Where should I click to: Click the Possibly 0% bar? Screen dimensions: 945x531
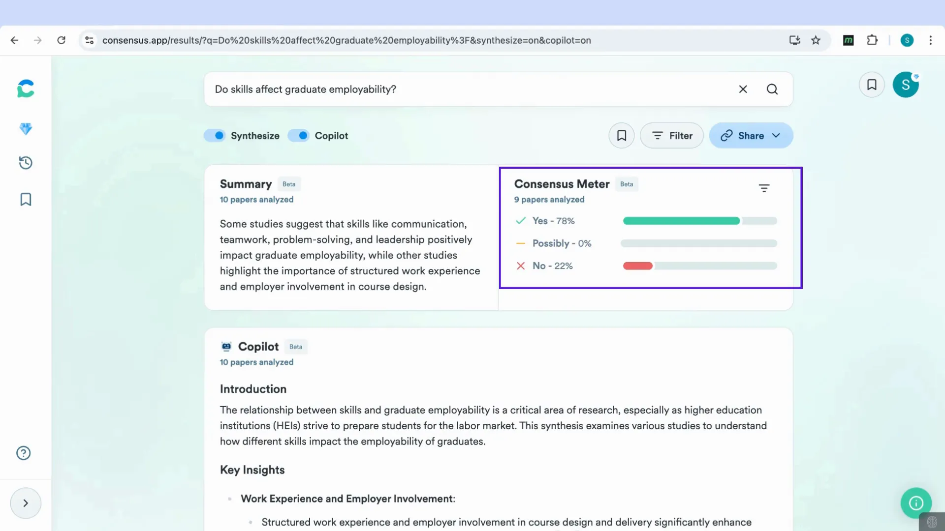pyautogui.click(x=699, y=243)
